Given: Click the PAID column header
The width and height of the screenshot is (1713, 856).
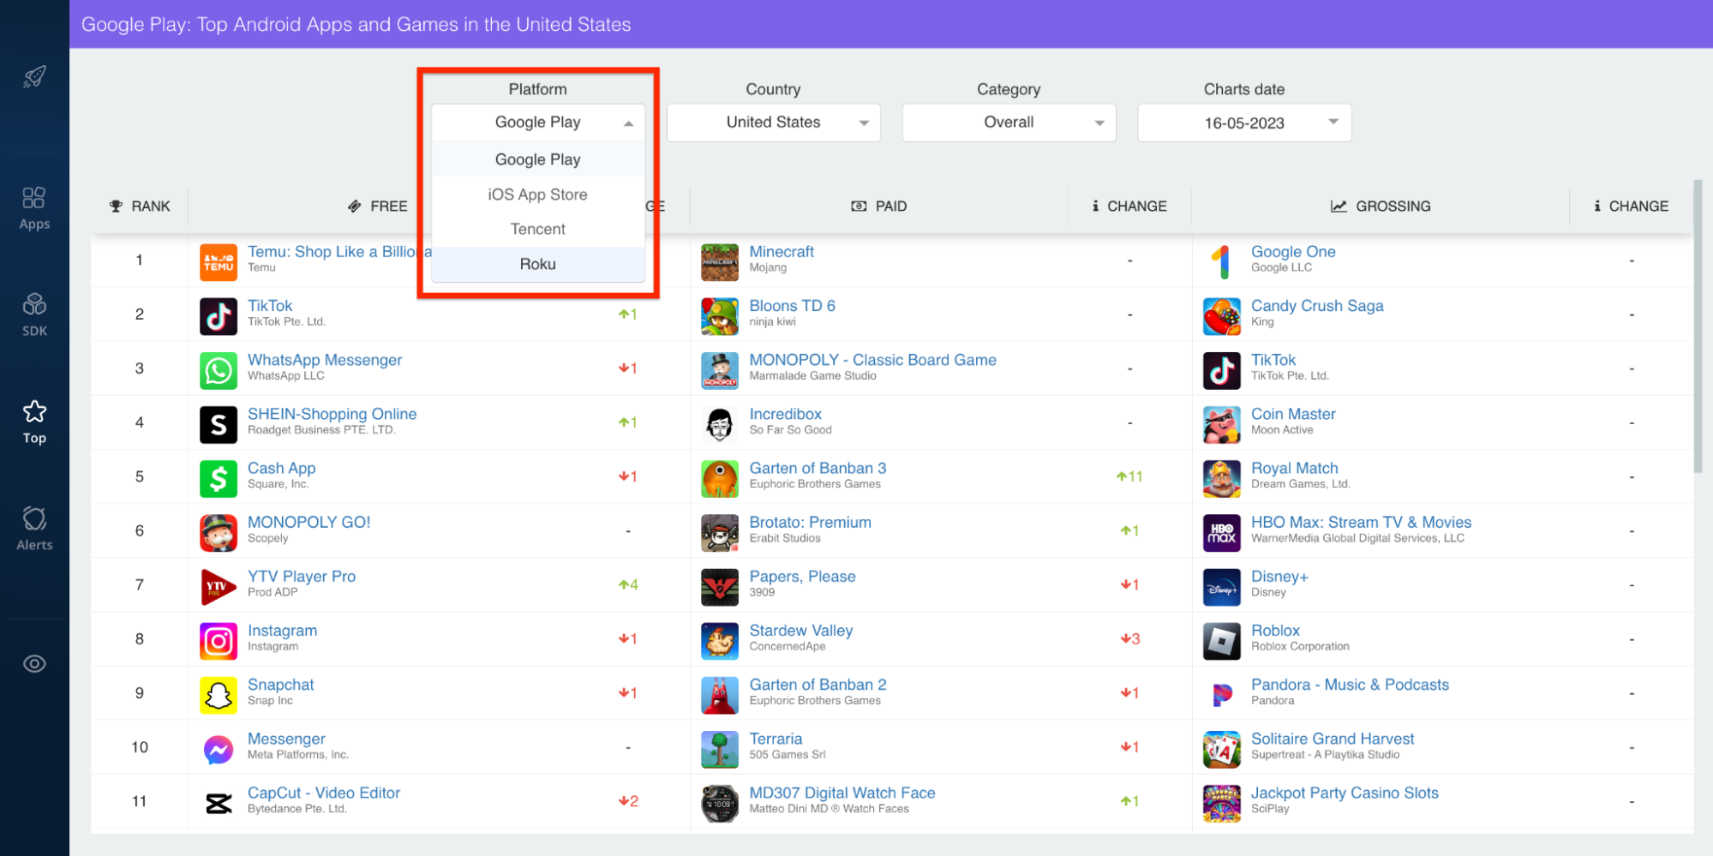Looking at the screenshot, I should (878, 207).
